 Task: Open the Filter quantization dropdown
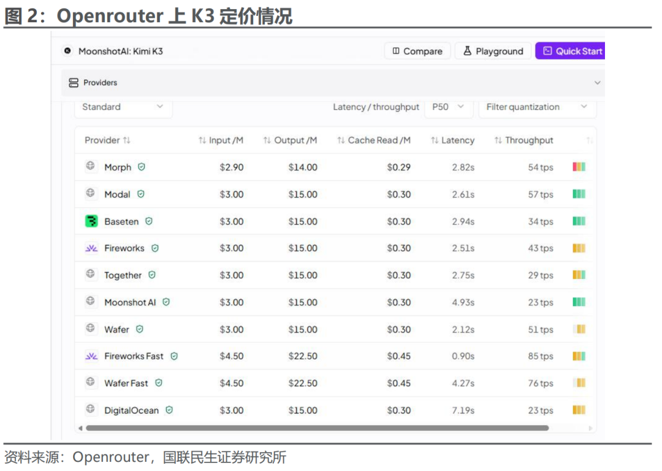(538, 107)
